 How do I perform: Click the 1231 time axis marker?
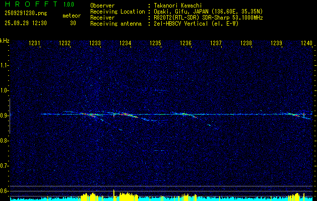click(35, 43)
